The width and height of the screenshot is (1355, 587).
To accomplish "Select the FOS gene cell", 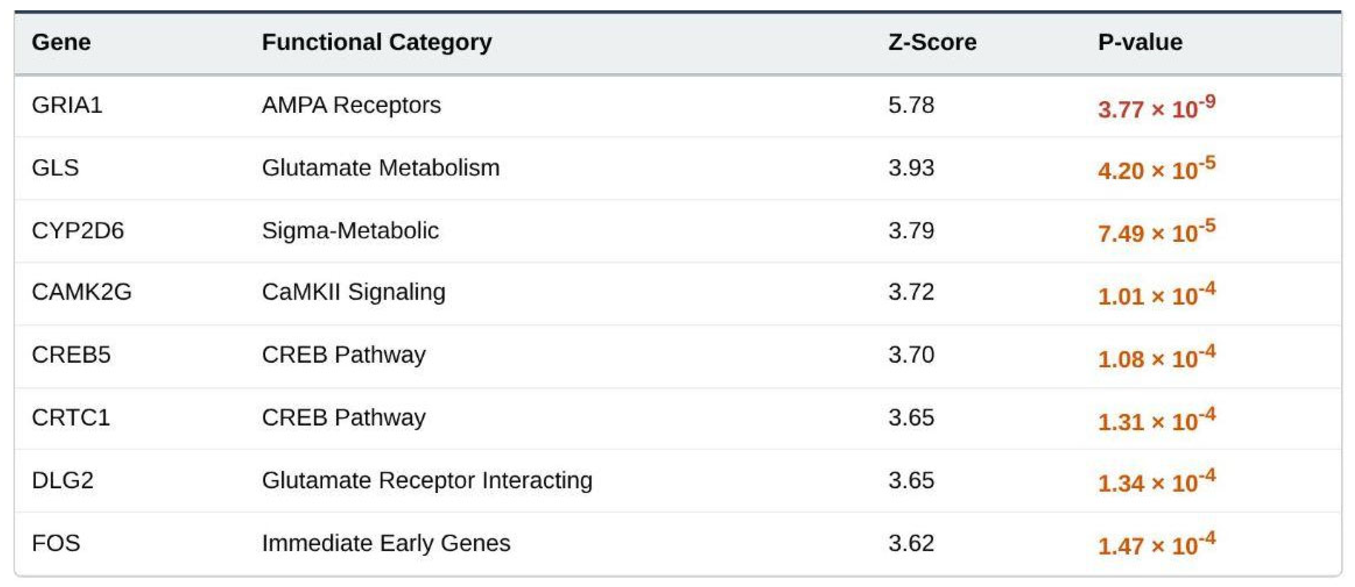I will coord(56,543).
